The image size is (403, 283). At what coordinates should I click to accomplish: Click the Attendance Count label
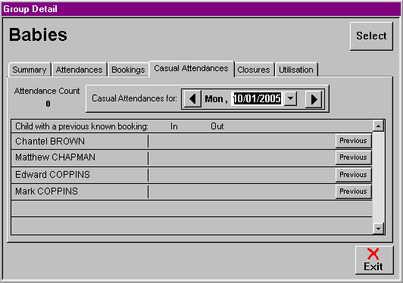click(47, 91)
